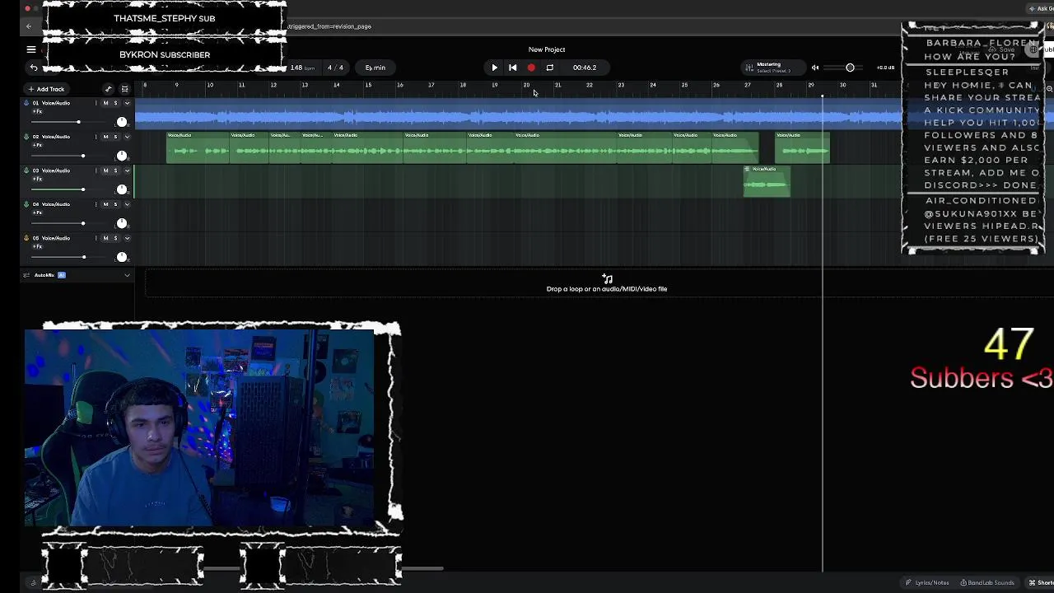The height and width of the screenshot is (593, 1054).
Task: Open track 03 three-dot options menu
Action: coord(96,170)
